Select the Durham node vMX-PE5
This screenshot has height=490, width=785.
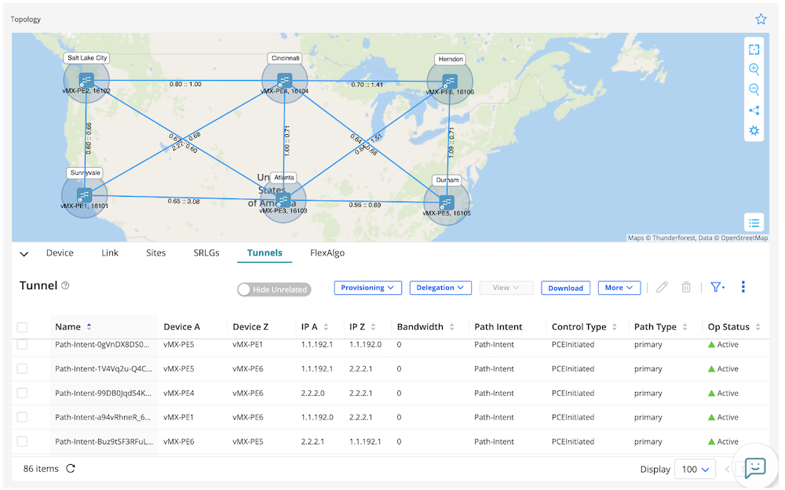coord(446,202)
